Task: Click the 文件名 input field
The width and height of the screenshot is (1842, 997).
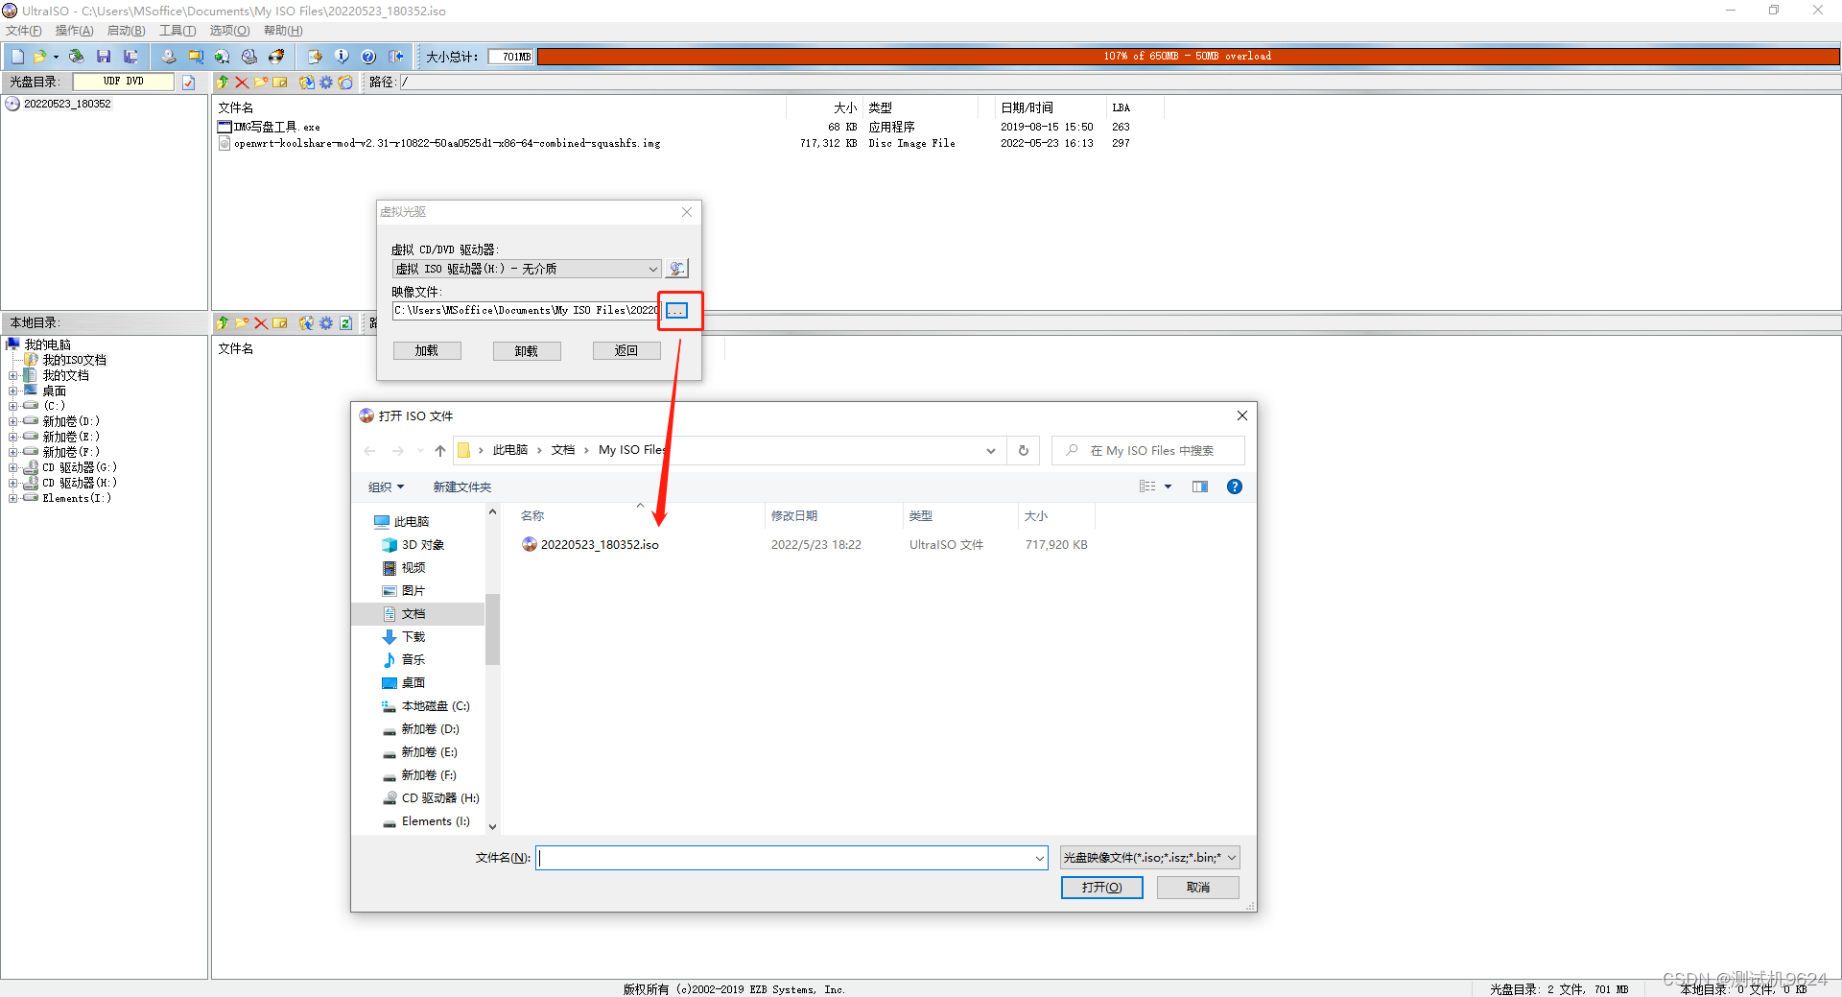Action: click(x=785, y=858)
